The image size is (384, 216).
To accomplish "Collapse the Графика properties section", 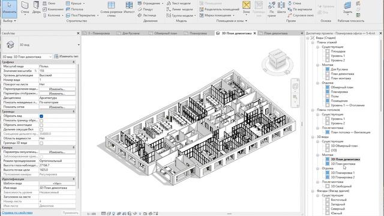I will click(x=73, y=62).
